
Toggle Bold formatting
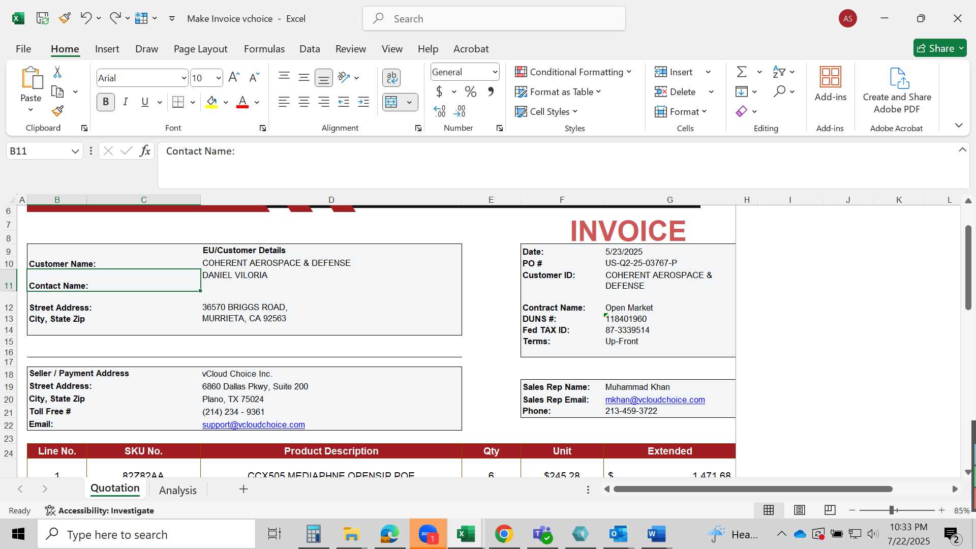(x=106, y=102)
